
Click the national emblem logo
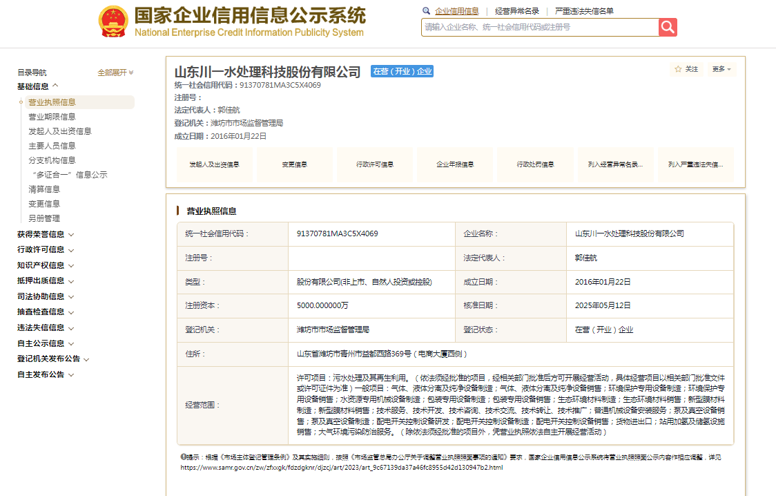(113, 22)
